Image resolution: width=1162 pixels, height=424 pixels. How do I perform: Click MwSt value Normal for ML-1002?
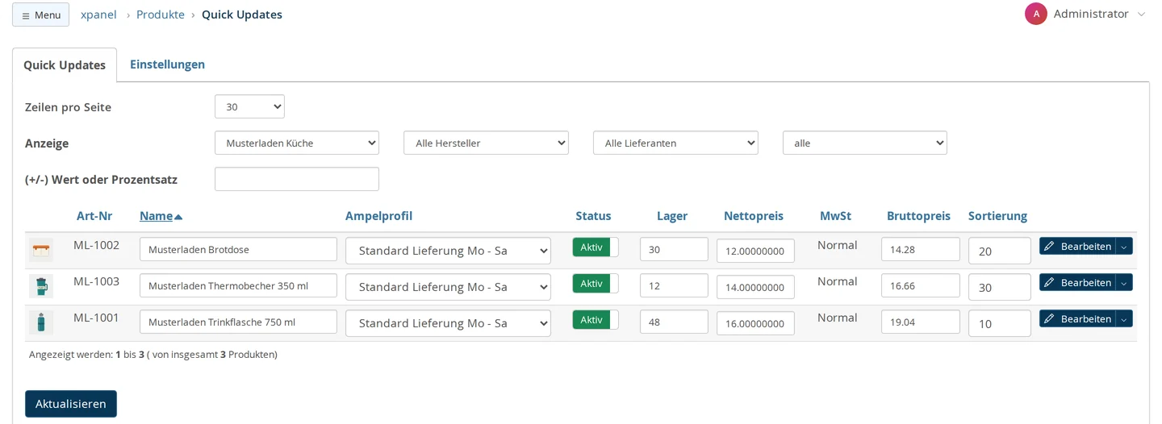(837, 245)
